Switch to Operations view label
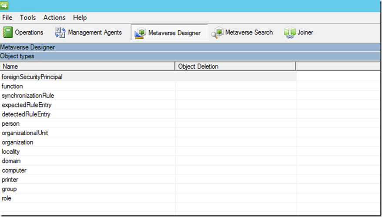 [29, 32]
